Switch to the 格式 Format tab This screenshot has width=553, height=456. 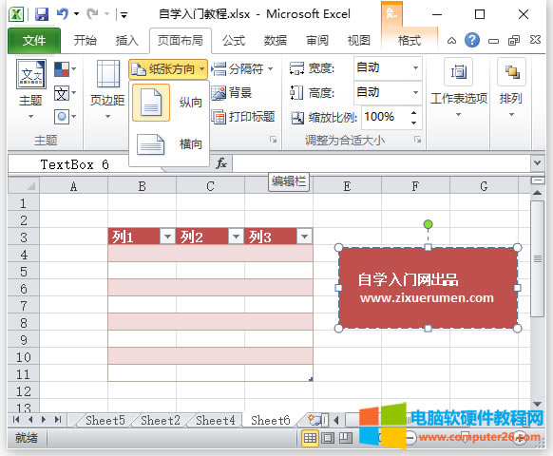pos(410,41)
